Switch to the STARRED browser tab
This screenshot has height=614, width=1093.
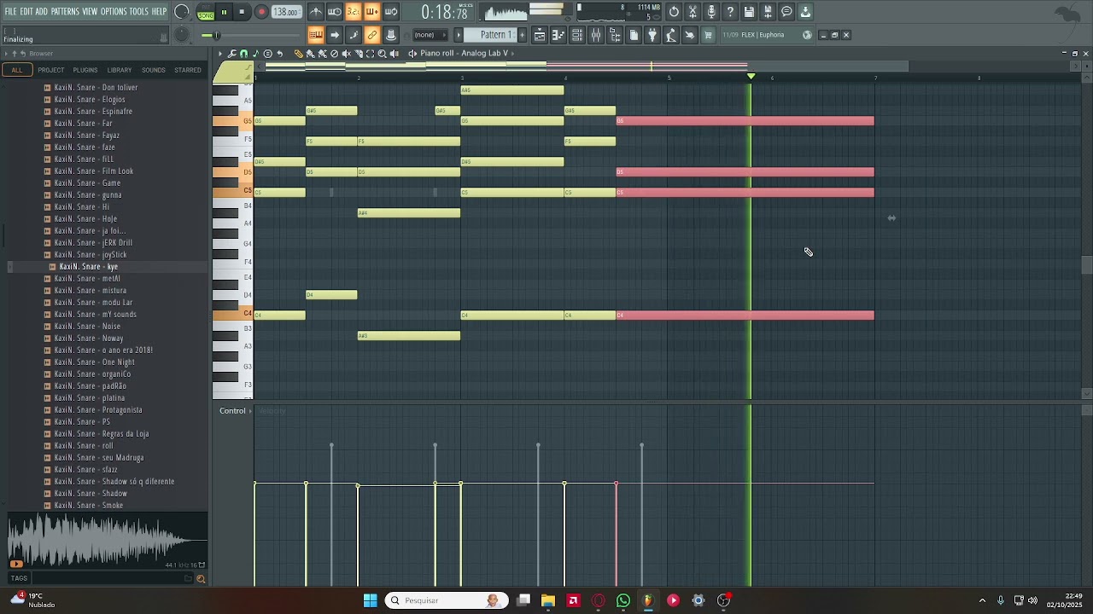point(188,70)
